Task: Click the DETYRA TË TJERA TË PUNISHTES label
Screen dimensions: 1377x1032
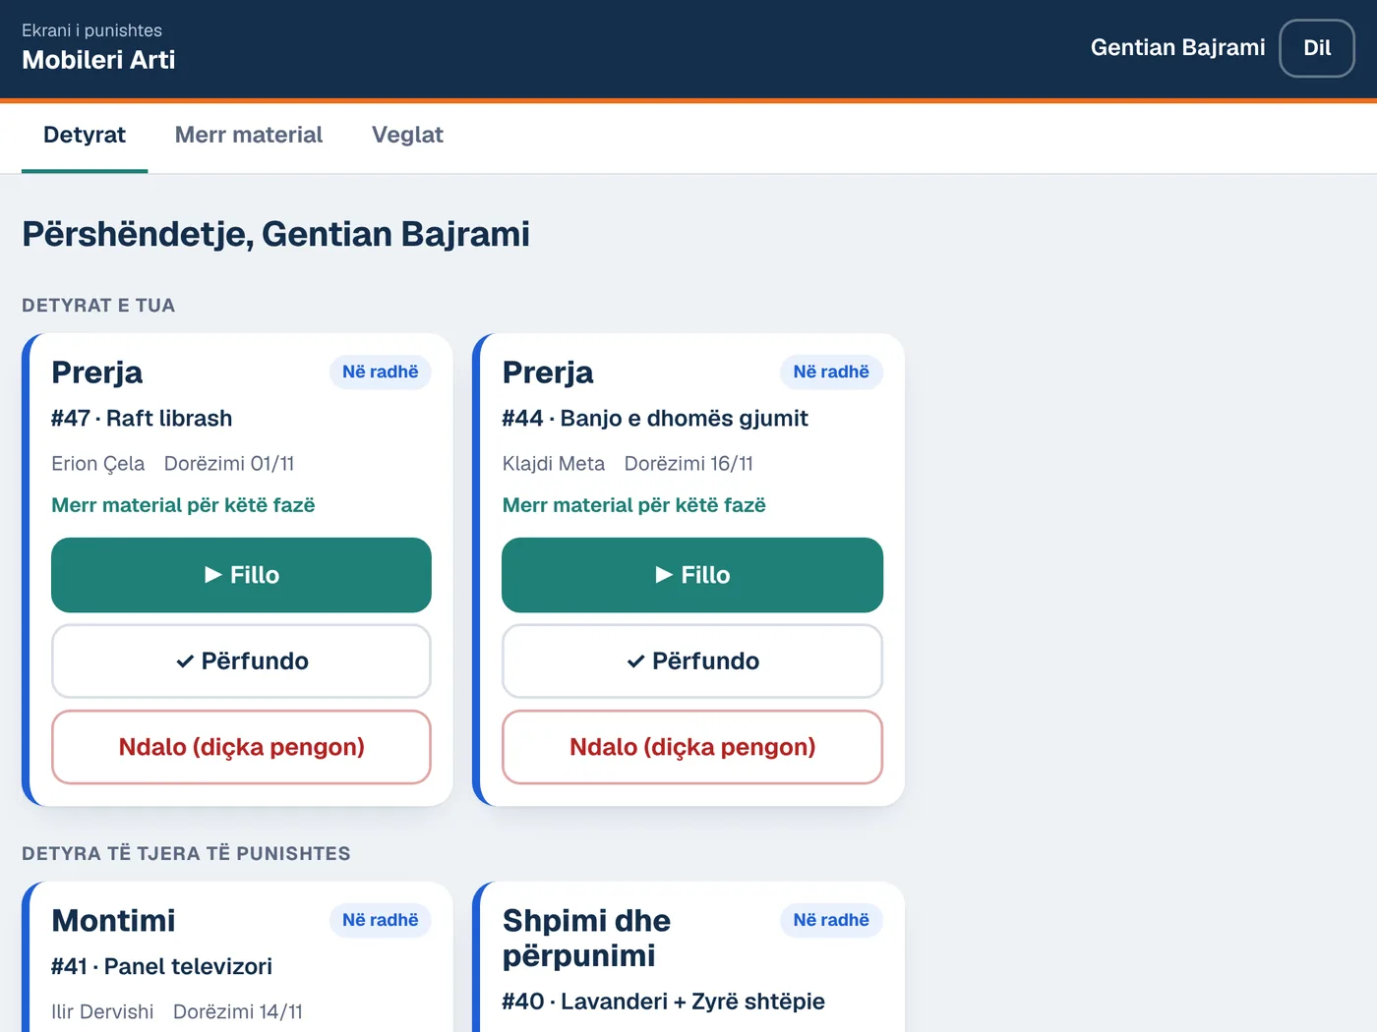Action: [x=186, y=854]
